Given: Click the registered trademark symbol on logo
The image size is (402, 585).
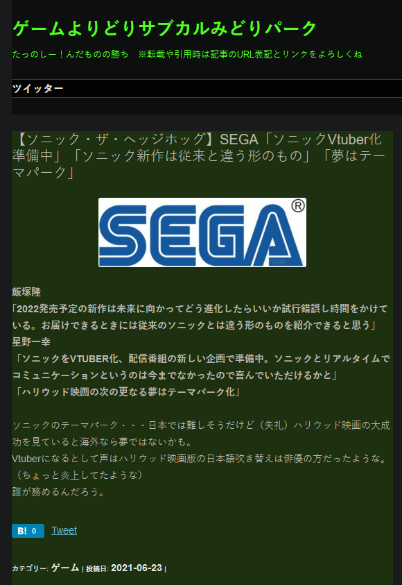Looking at the screenshot, I should click(297, 205).
